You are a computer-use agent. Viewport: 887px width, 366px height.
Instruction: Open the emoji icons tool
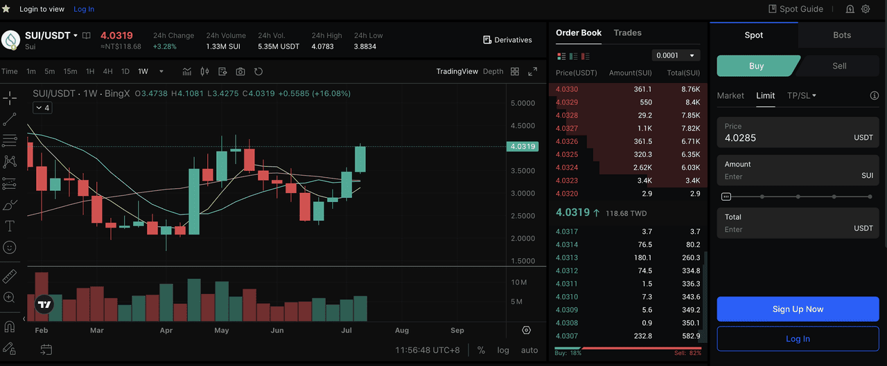(10, 247)
